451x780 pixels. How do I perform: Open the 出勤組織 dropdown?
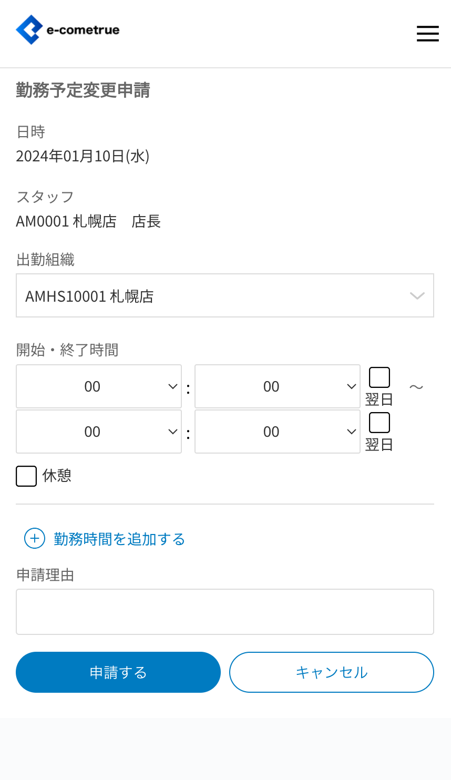[224, 295]
